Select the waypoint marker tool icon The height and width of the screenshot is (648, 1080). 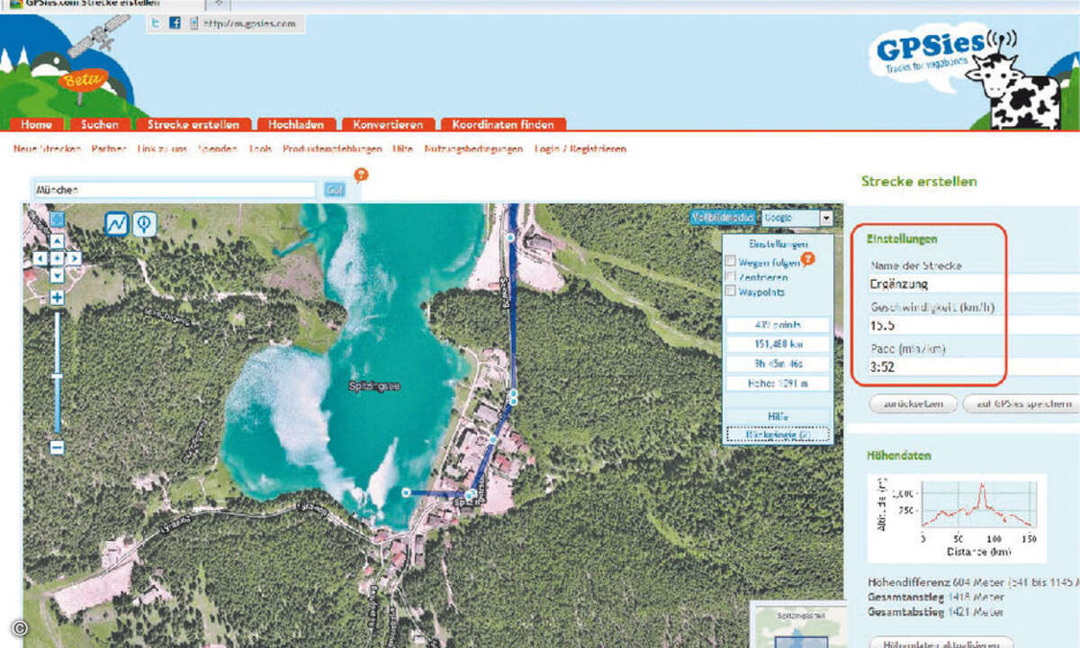pos(145,224)
